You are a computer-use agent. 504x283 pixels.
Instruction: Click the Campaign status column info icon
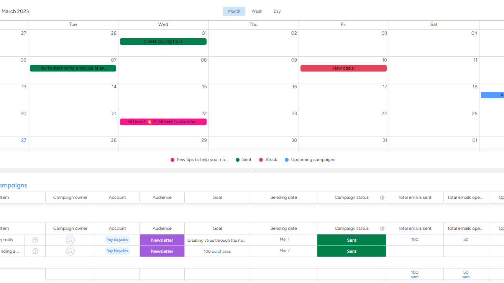tap(382, 228)
